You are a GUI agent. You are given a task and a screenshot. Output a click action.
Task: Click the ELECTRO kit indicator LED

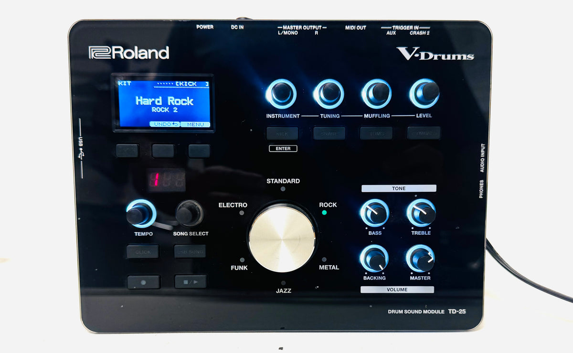pos(242,212)
